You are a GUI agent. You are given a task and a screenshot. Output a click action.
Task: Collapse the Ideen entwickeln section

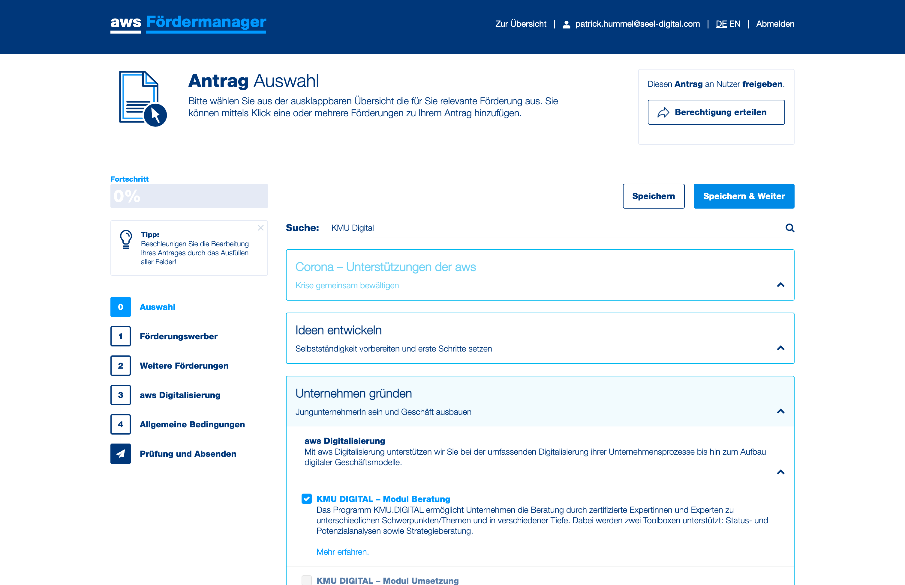click(x=781, y=348)
